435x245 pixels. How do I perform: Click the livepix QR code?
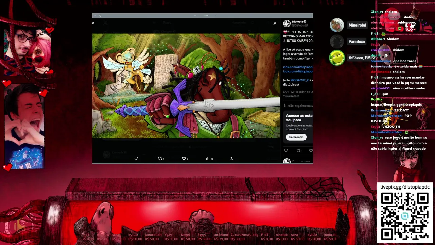(404, 216)
